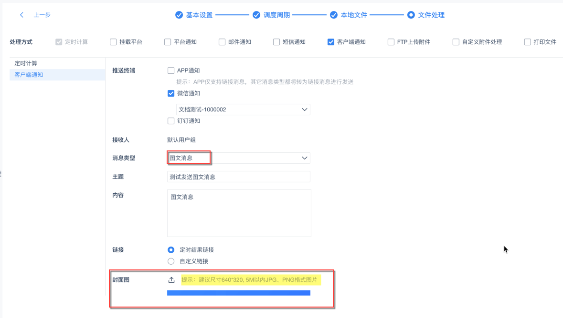
Task: Select the 定时结果链接 radio option
Action: (x=171, y=250)
